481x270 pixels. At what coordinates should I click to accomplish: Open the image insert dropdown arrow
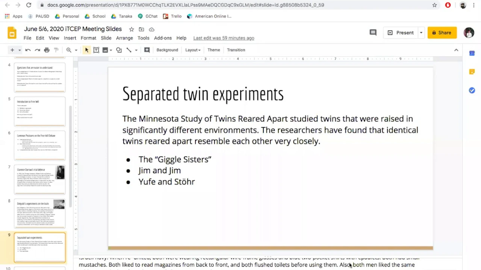click(x=111, y=50)
